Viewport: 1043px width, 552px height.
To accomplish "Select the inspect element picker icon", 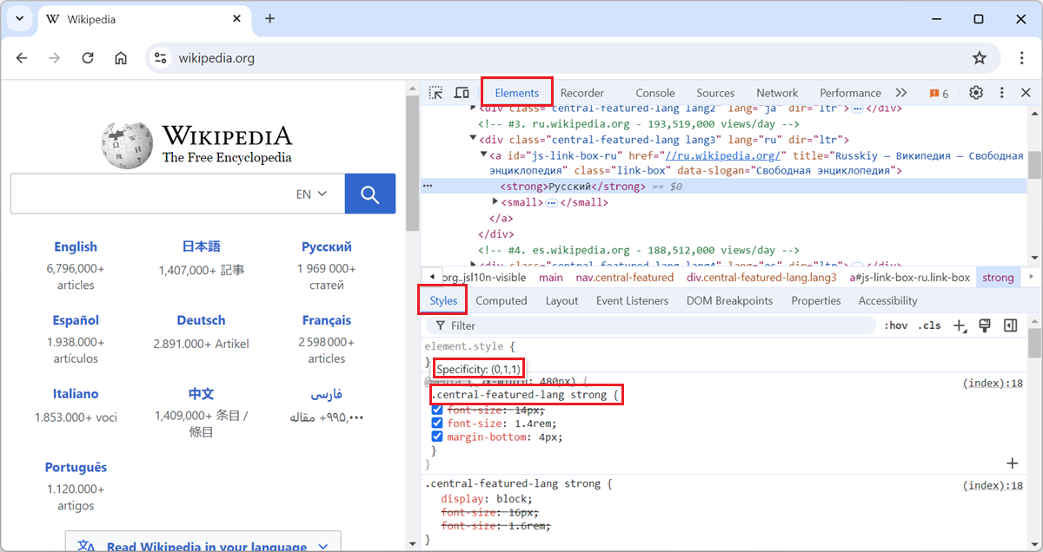I will (x=436, y=93).
